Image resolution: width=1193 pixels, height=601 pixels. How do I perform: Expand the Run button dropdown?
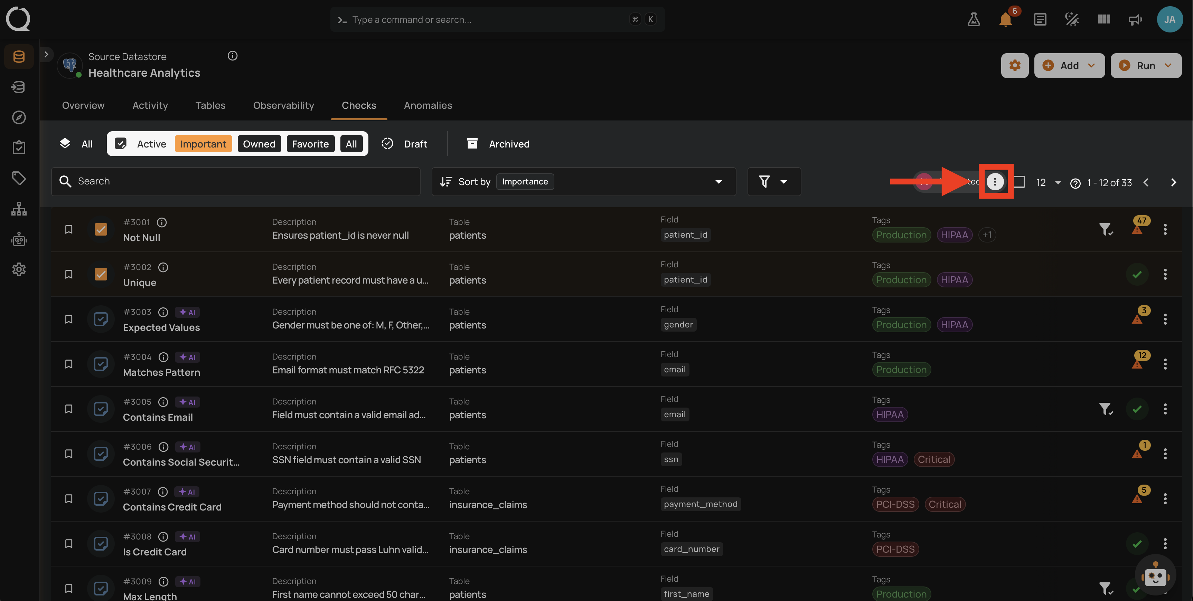tap(1168, 65)
